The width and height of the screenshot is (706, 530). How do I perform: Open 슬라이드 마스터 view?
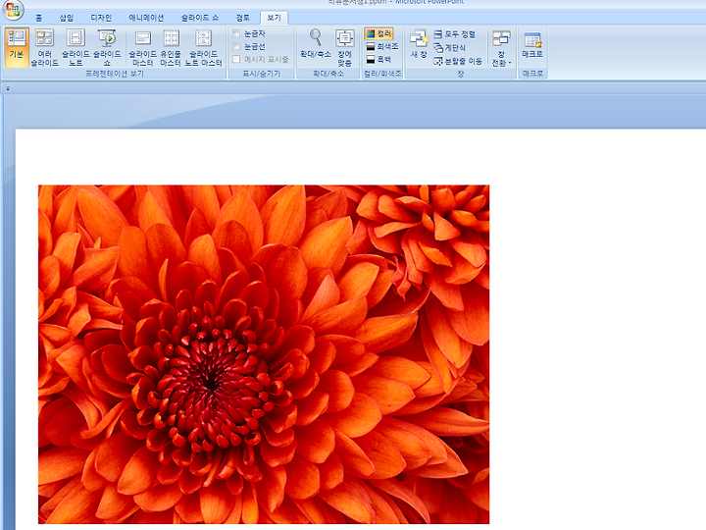point(143,46)
